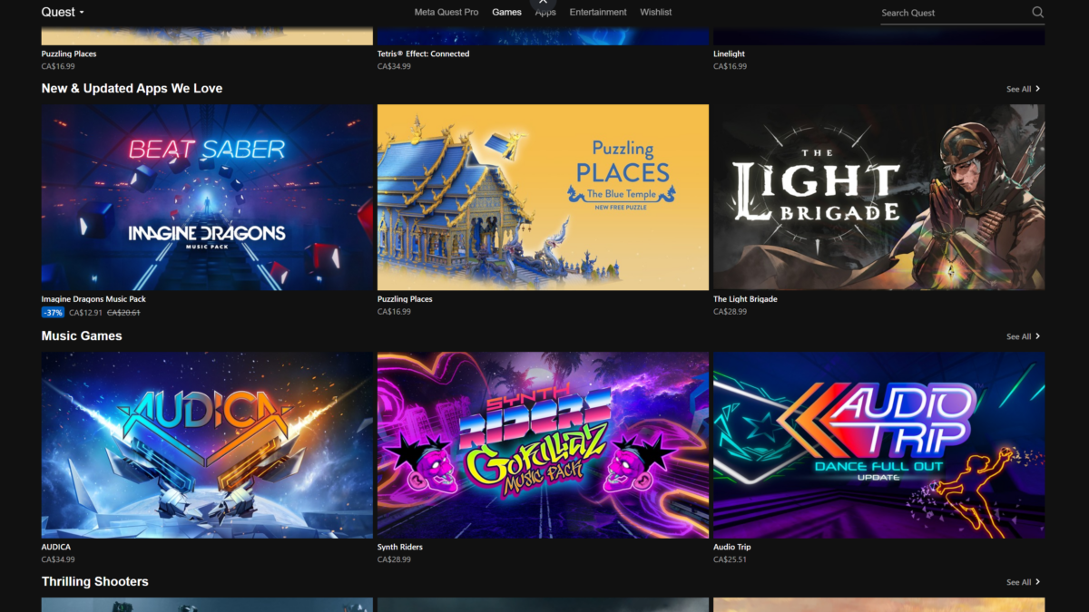Screen dimensions: 1089x612
Task: Click the Thrilling Shooters heading
Action: (x=94, y=582)
